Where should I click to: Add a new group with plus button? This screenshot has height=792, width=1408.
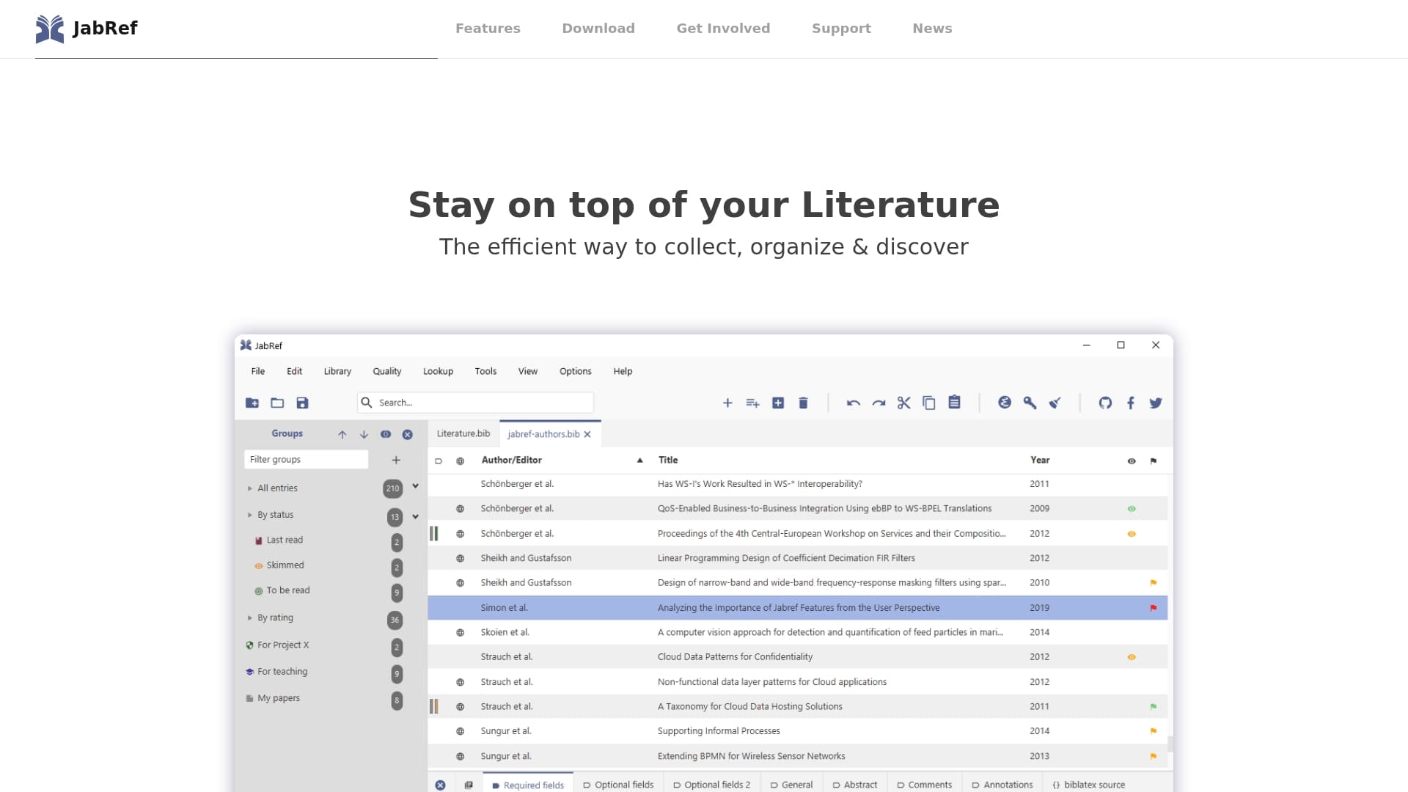(x=396, y=460)
